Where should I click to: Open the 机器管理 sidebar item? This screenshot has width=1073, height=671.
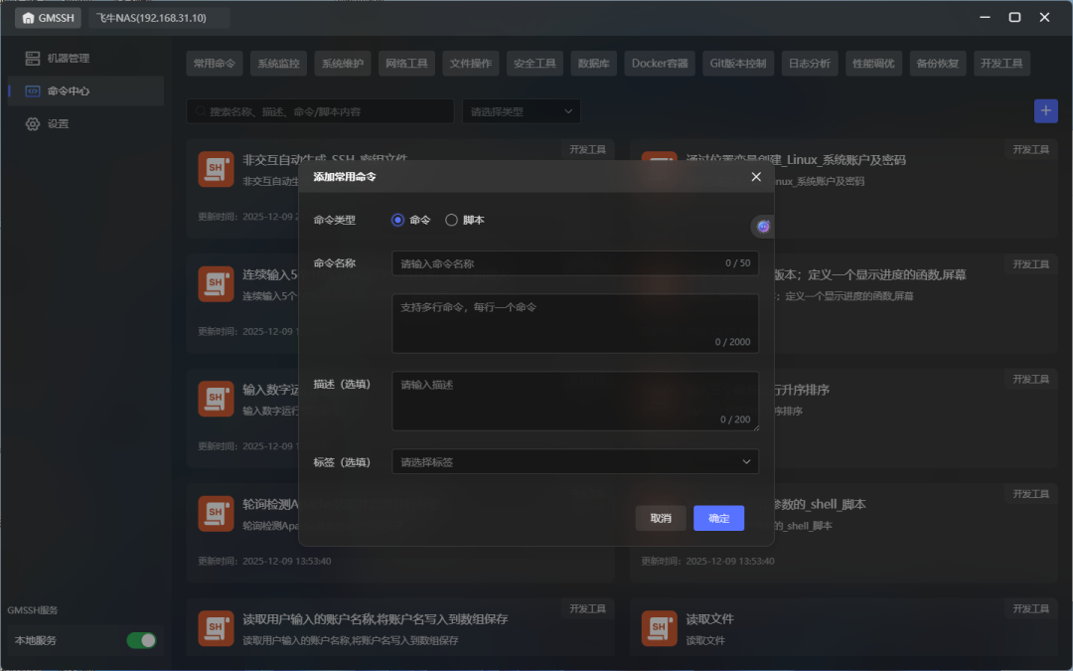coord(85,59)
